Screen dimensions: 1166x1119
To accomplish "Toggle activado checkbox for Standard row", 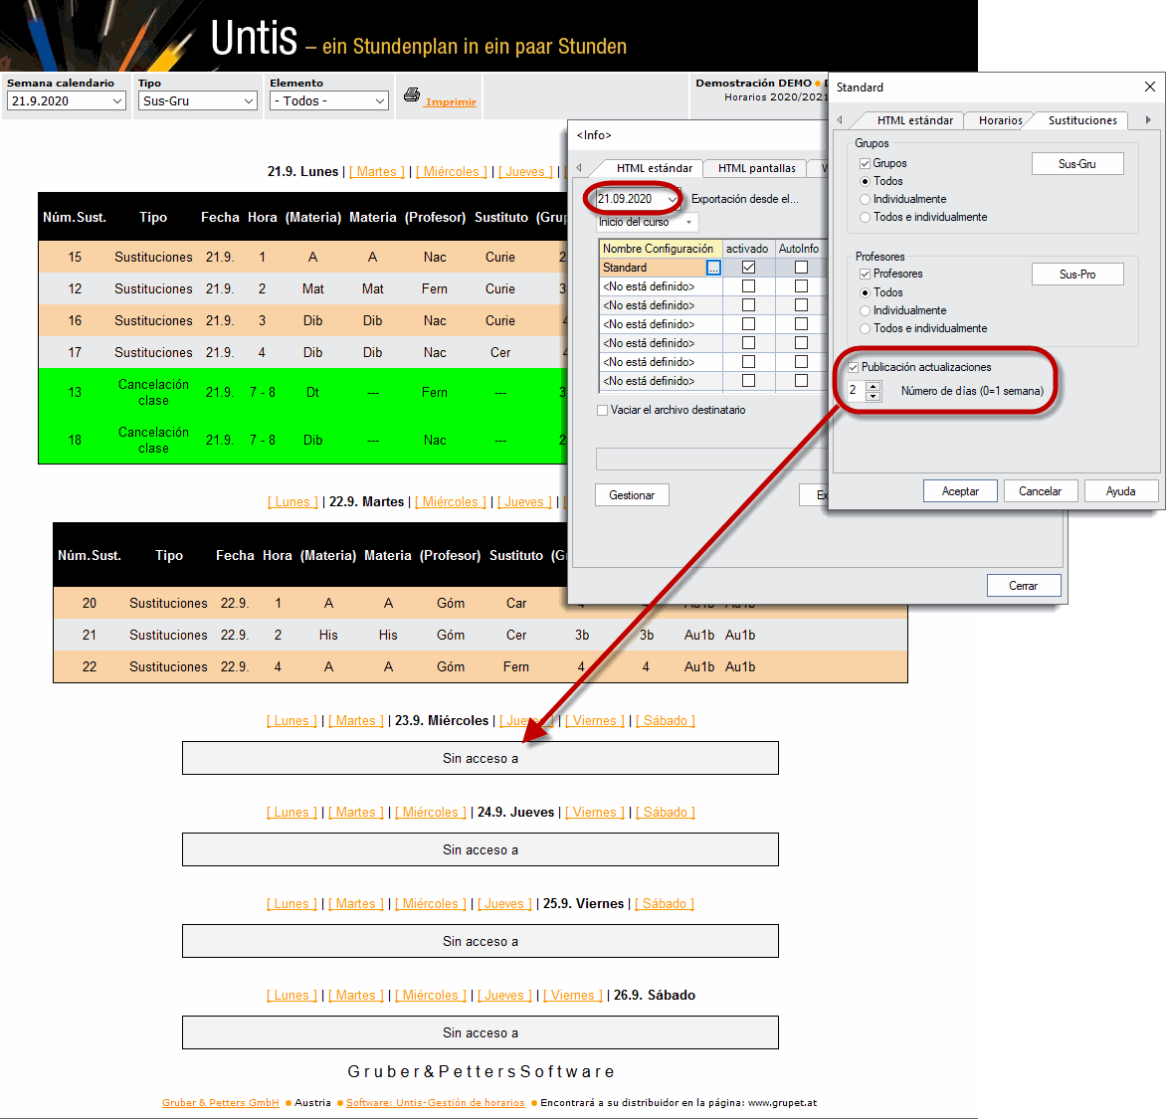I will [x=749, y=267].
